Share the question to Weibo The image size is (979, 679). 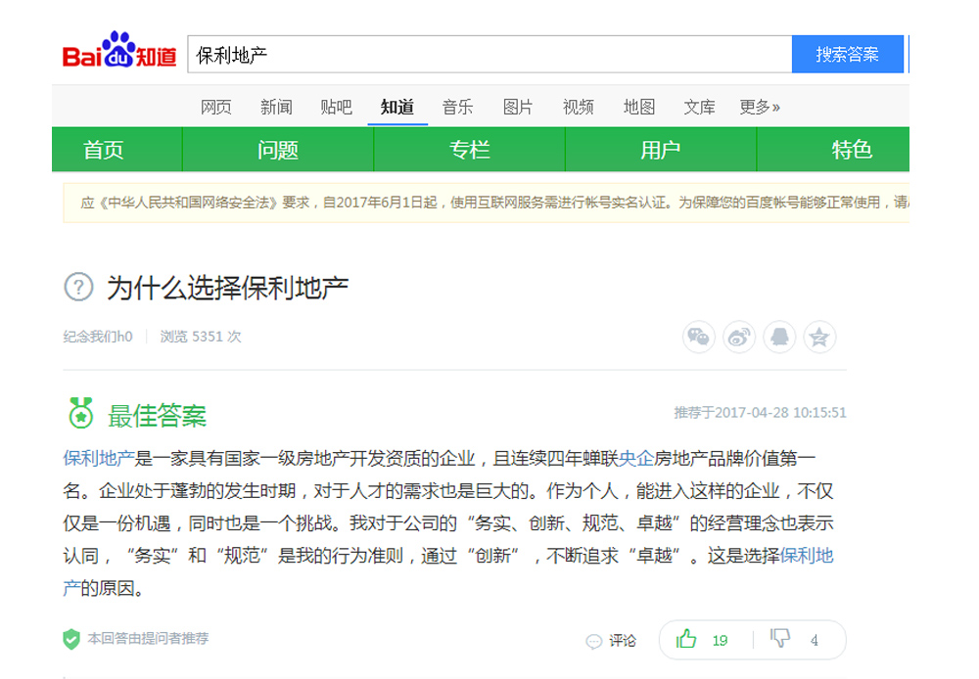coord(739,337)
